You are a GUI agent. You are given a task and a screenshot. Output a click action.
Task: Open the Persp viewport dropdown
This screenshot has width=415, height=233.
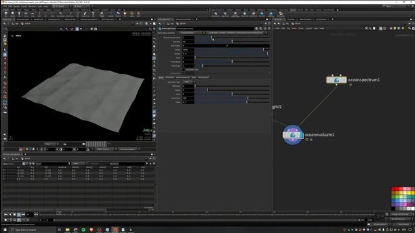(x=136, y=34)
